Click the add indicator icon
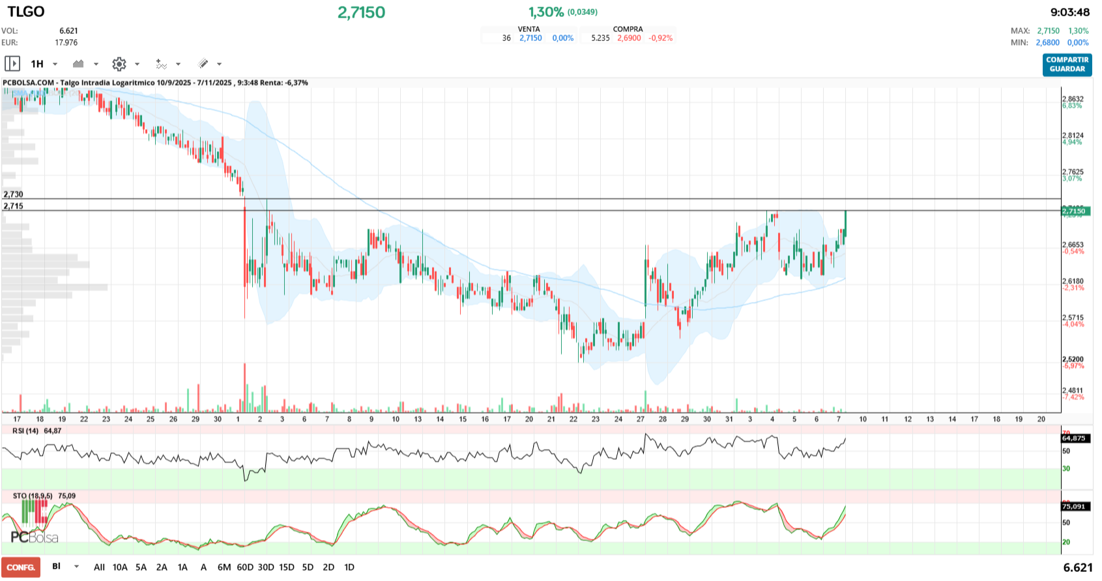This screenshot has width=1102, height=581. click(x=161, y=64)
